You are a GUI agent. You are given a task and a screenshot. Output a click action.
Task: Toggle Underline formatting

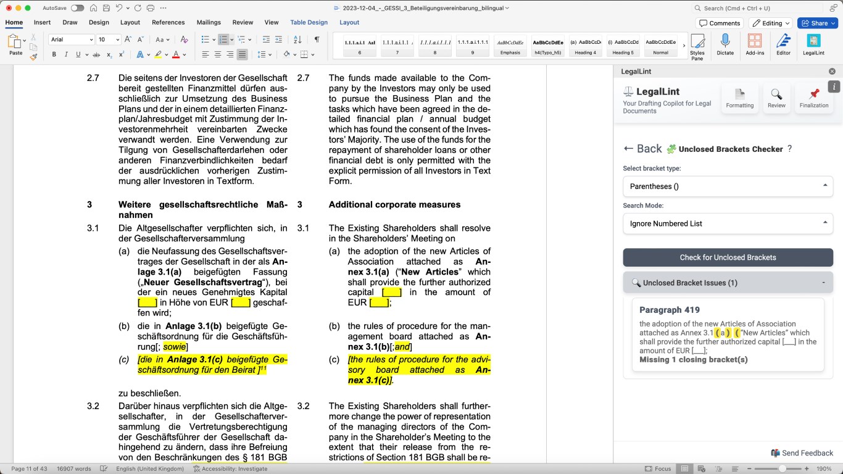pos(78,54)
